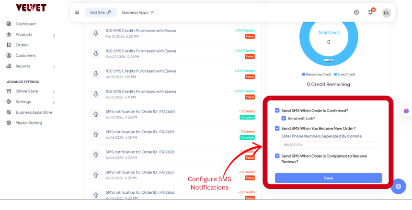Disable SMS for completed order reviews
Screen dimensions: 412x210
277,156
